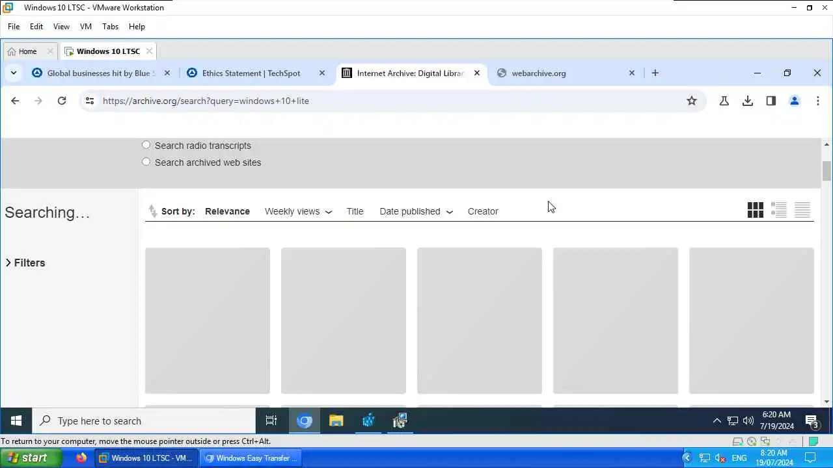Close the webarchive.org tab

click(632, 73)
